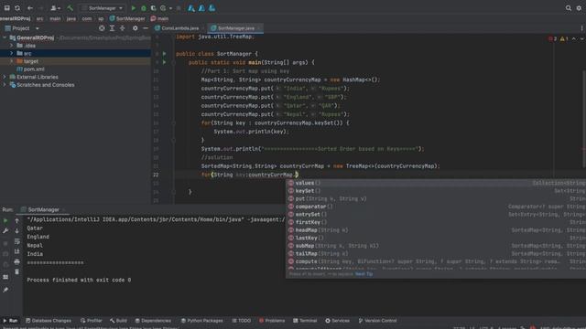Image resolution: width=586 pixels, height=329 pixels.
Task: Open the dropdown arrow beside the Profiler run icon
Action: [x=170, y=8]
